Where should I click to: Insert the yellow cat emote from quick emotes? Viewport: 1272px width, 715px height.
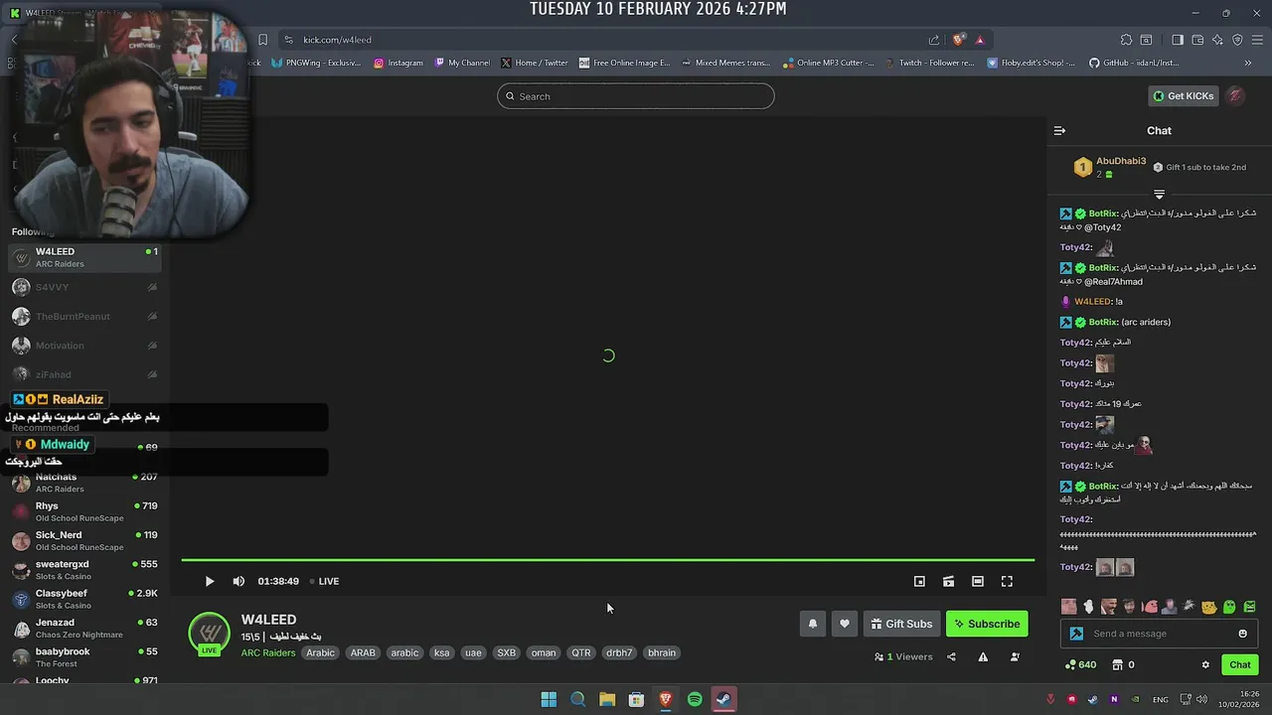coord(1209,607)
